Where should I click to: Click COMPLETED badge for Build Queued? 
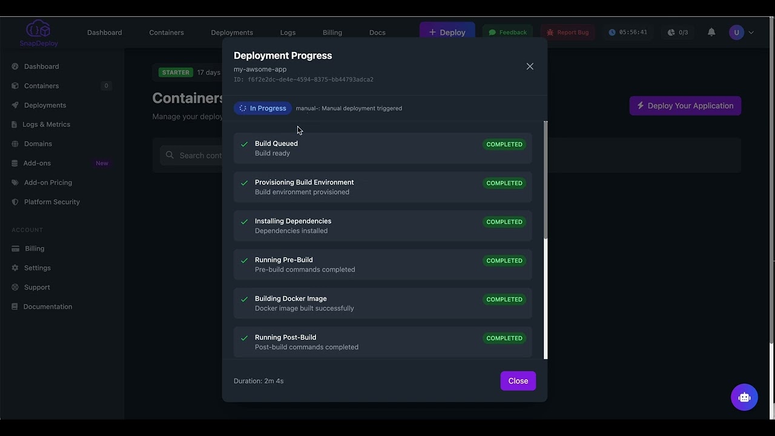point(504,144)
